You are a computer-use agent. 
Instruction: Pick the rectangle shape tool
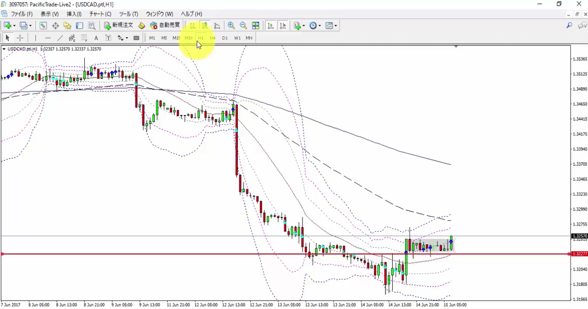pos(136,38)
